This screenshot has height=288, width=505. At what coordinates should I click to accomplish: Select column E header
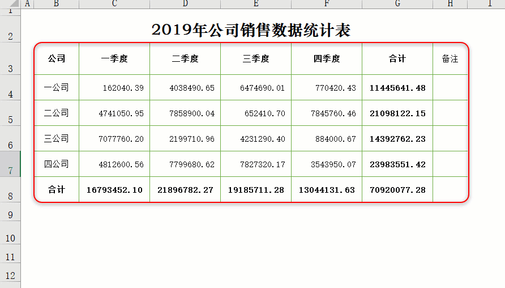pos(256,4)
